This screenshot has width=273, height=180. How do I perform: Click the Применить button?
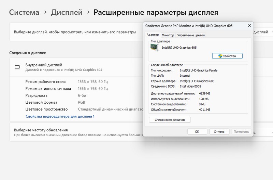241,131
